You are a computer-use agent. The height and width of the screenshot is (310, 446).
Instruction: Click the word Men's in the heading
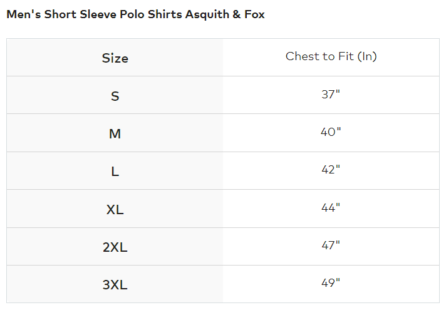(24, 14)
